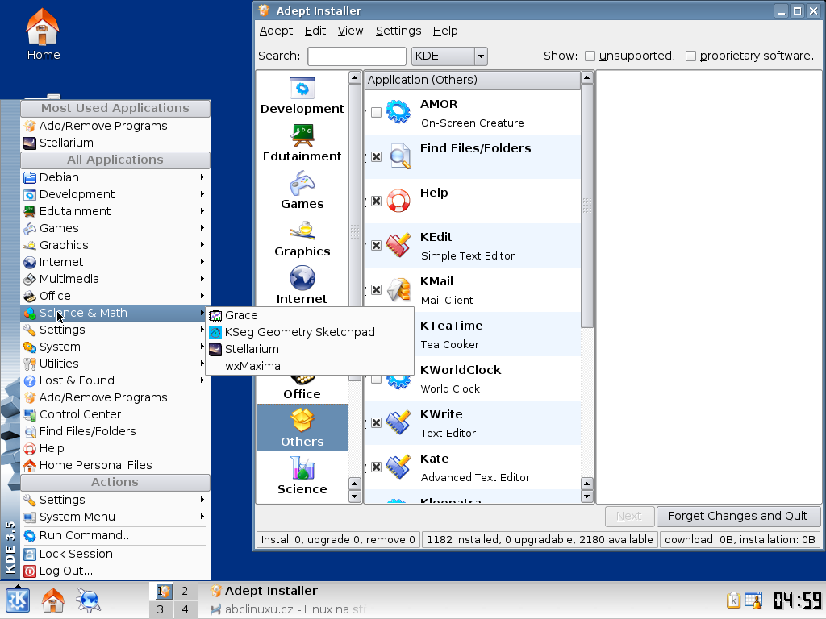
Task: Select the Games category icon in Adept
Action: (x=302, y=183)
